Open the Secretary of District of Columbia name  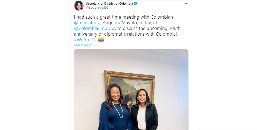(110, 4)
